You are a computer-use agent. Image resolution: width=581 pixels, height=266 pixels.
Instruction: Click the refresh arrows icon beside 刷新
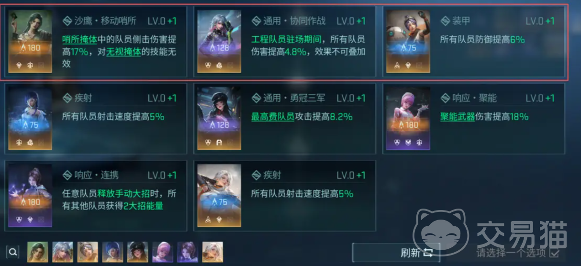(x=428, y=253)
